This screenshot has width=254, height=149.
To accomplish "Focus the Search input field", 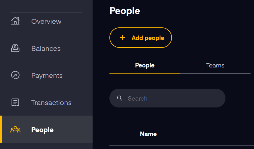I will 167,98.
